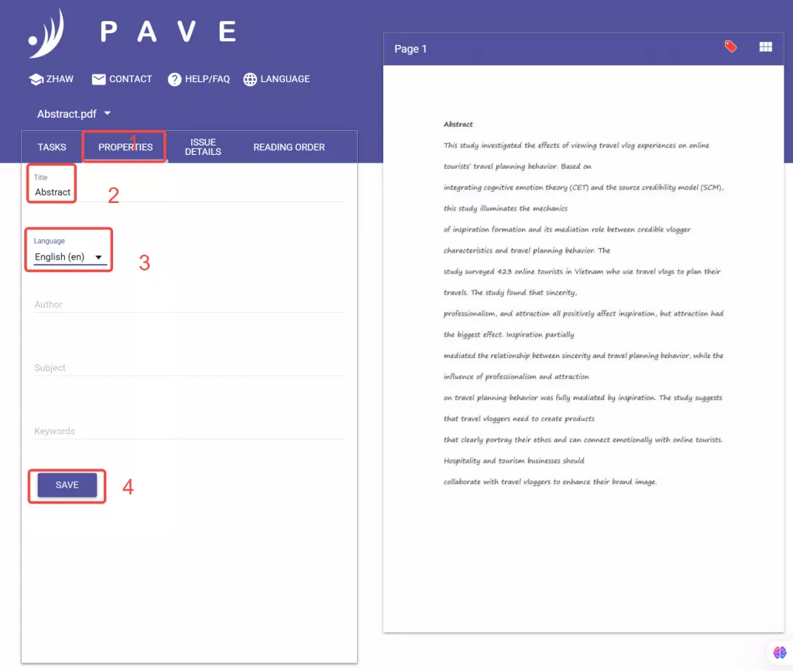Click the Save button

(x=67, y=485)
